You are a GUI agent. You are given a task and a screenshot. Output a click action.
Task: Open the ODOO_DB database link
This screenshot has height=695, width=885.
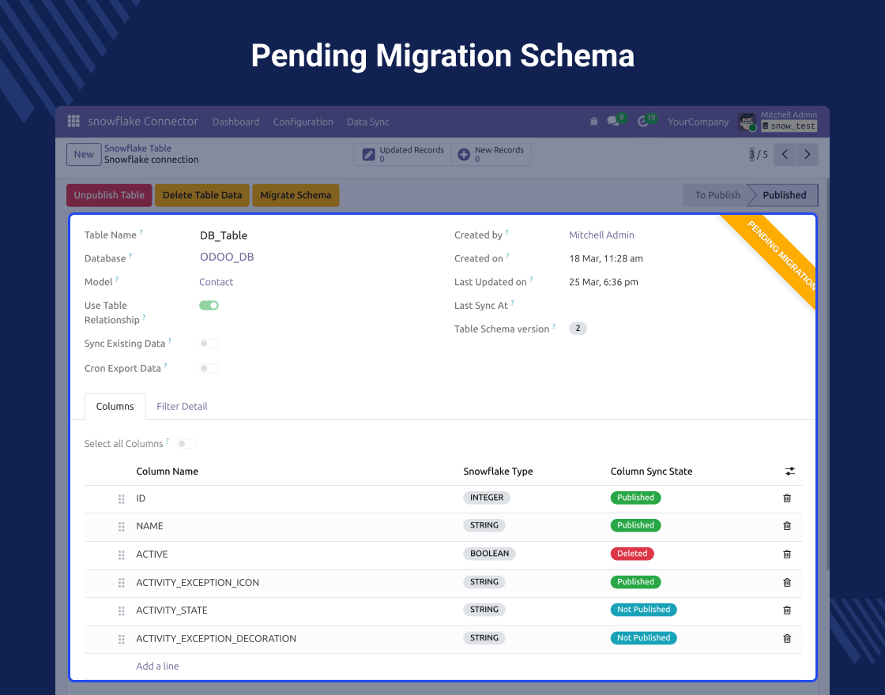pyautogui.click(x=227, y=257)
